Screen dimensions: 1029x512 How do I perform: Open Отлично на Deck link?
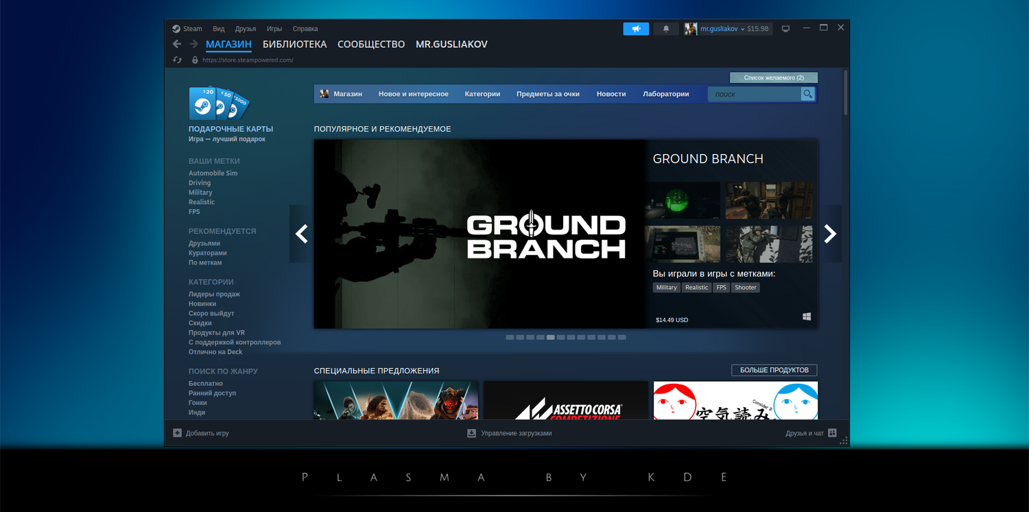coord(215,352)
